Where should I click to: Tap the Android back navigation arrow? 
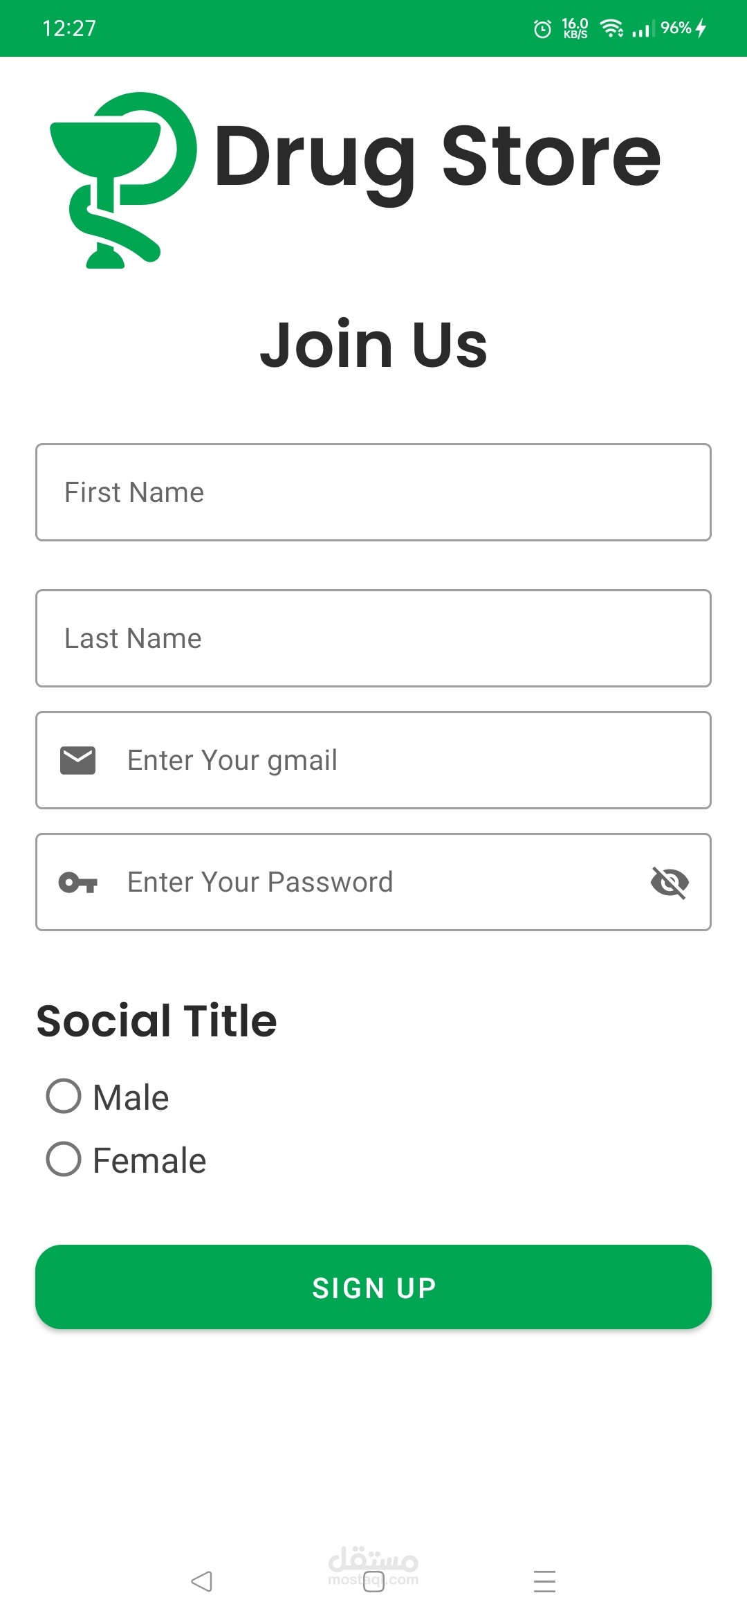pos(201,1581)
